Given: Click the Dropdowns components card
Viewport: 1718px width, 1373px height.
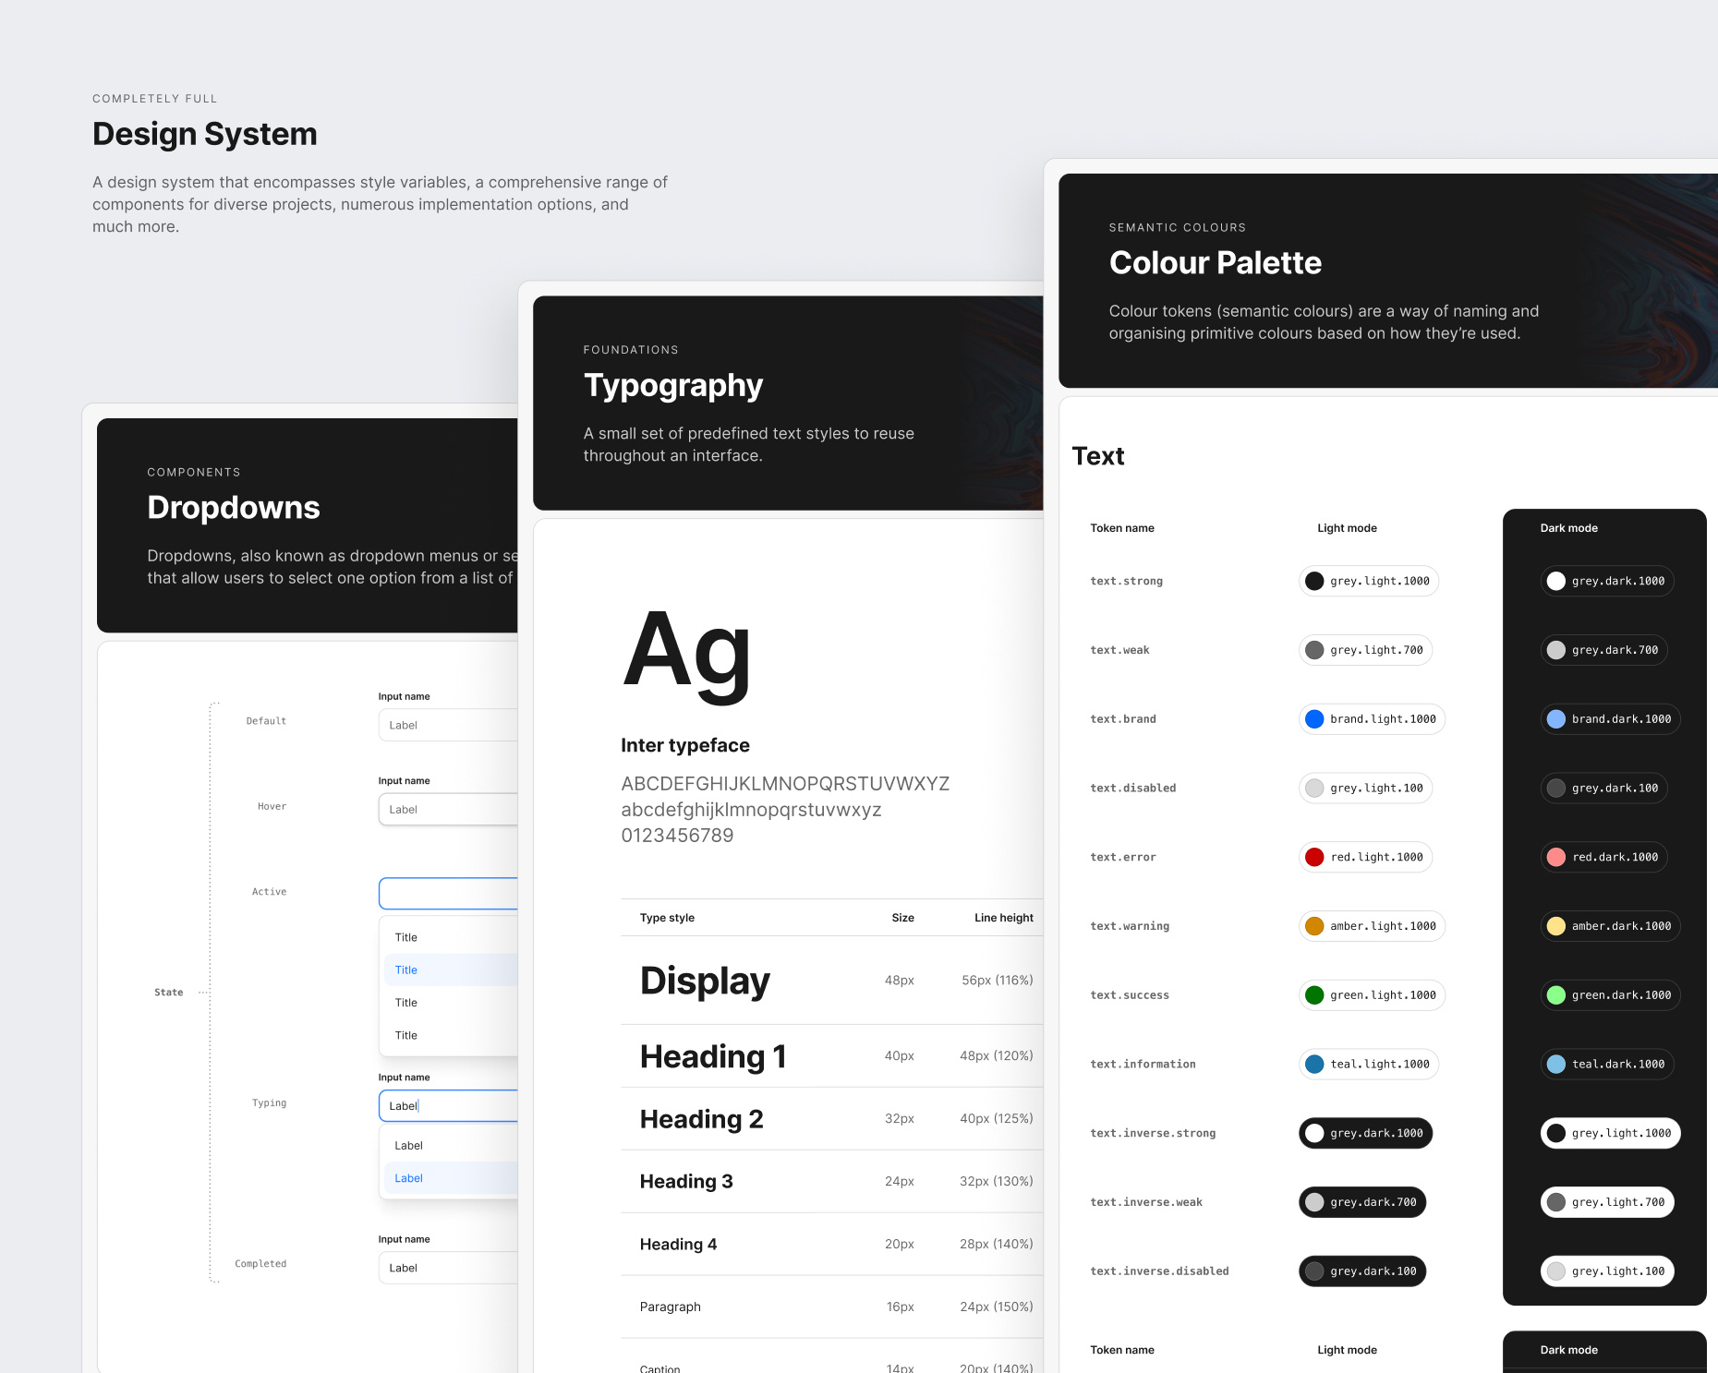Looking at the screenshot, I should point(234,507).
